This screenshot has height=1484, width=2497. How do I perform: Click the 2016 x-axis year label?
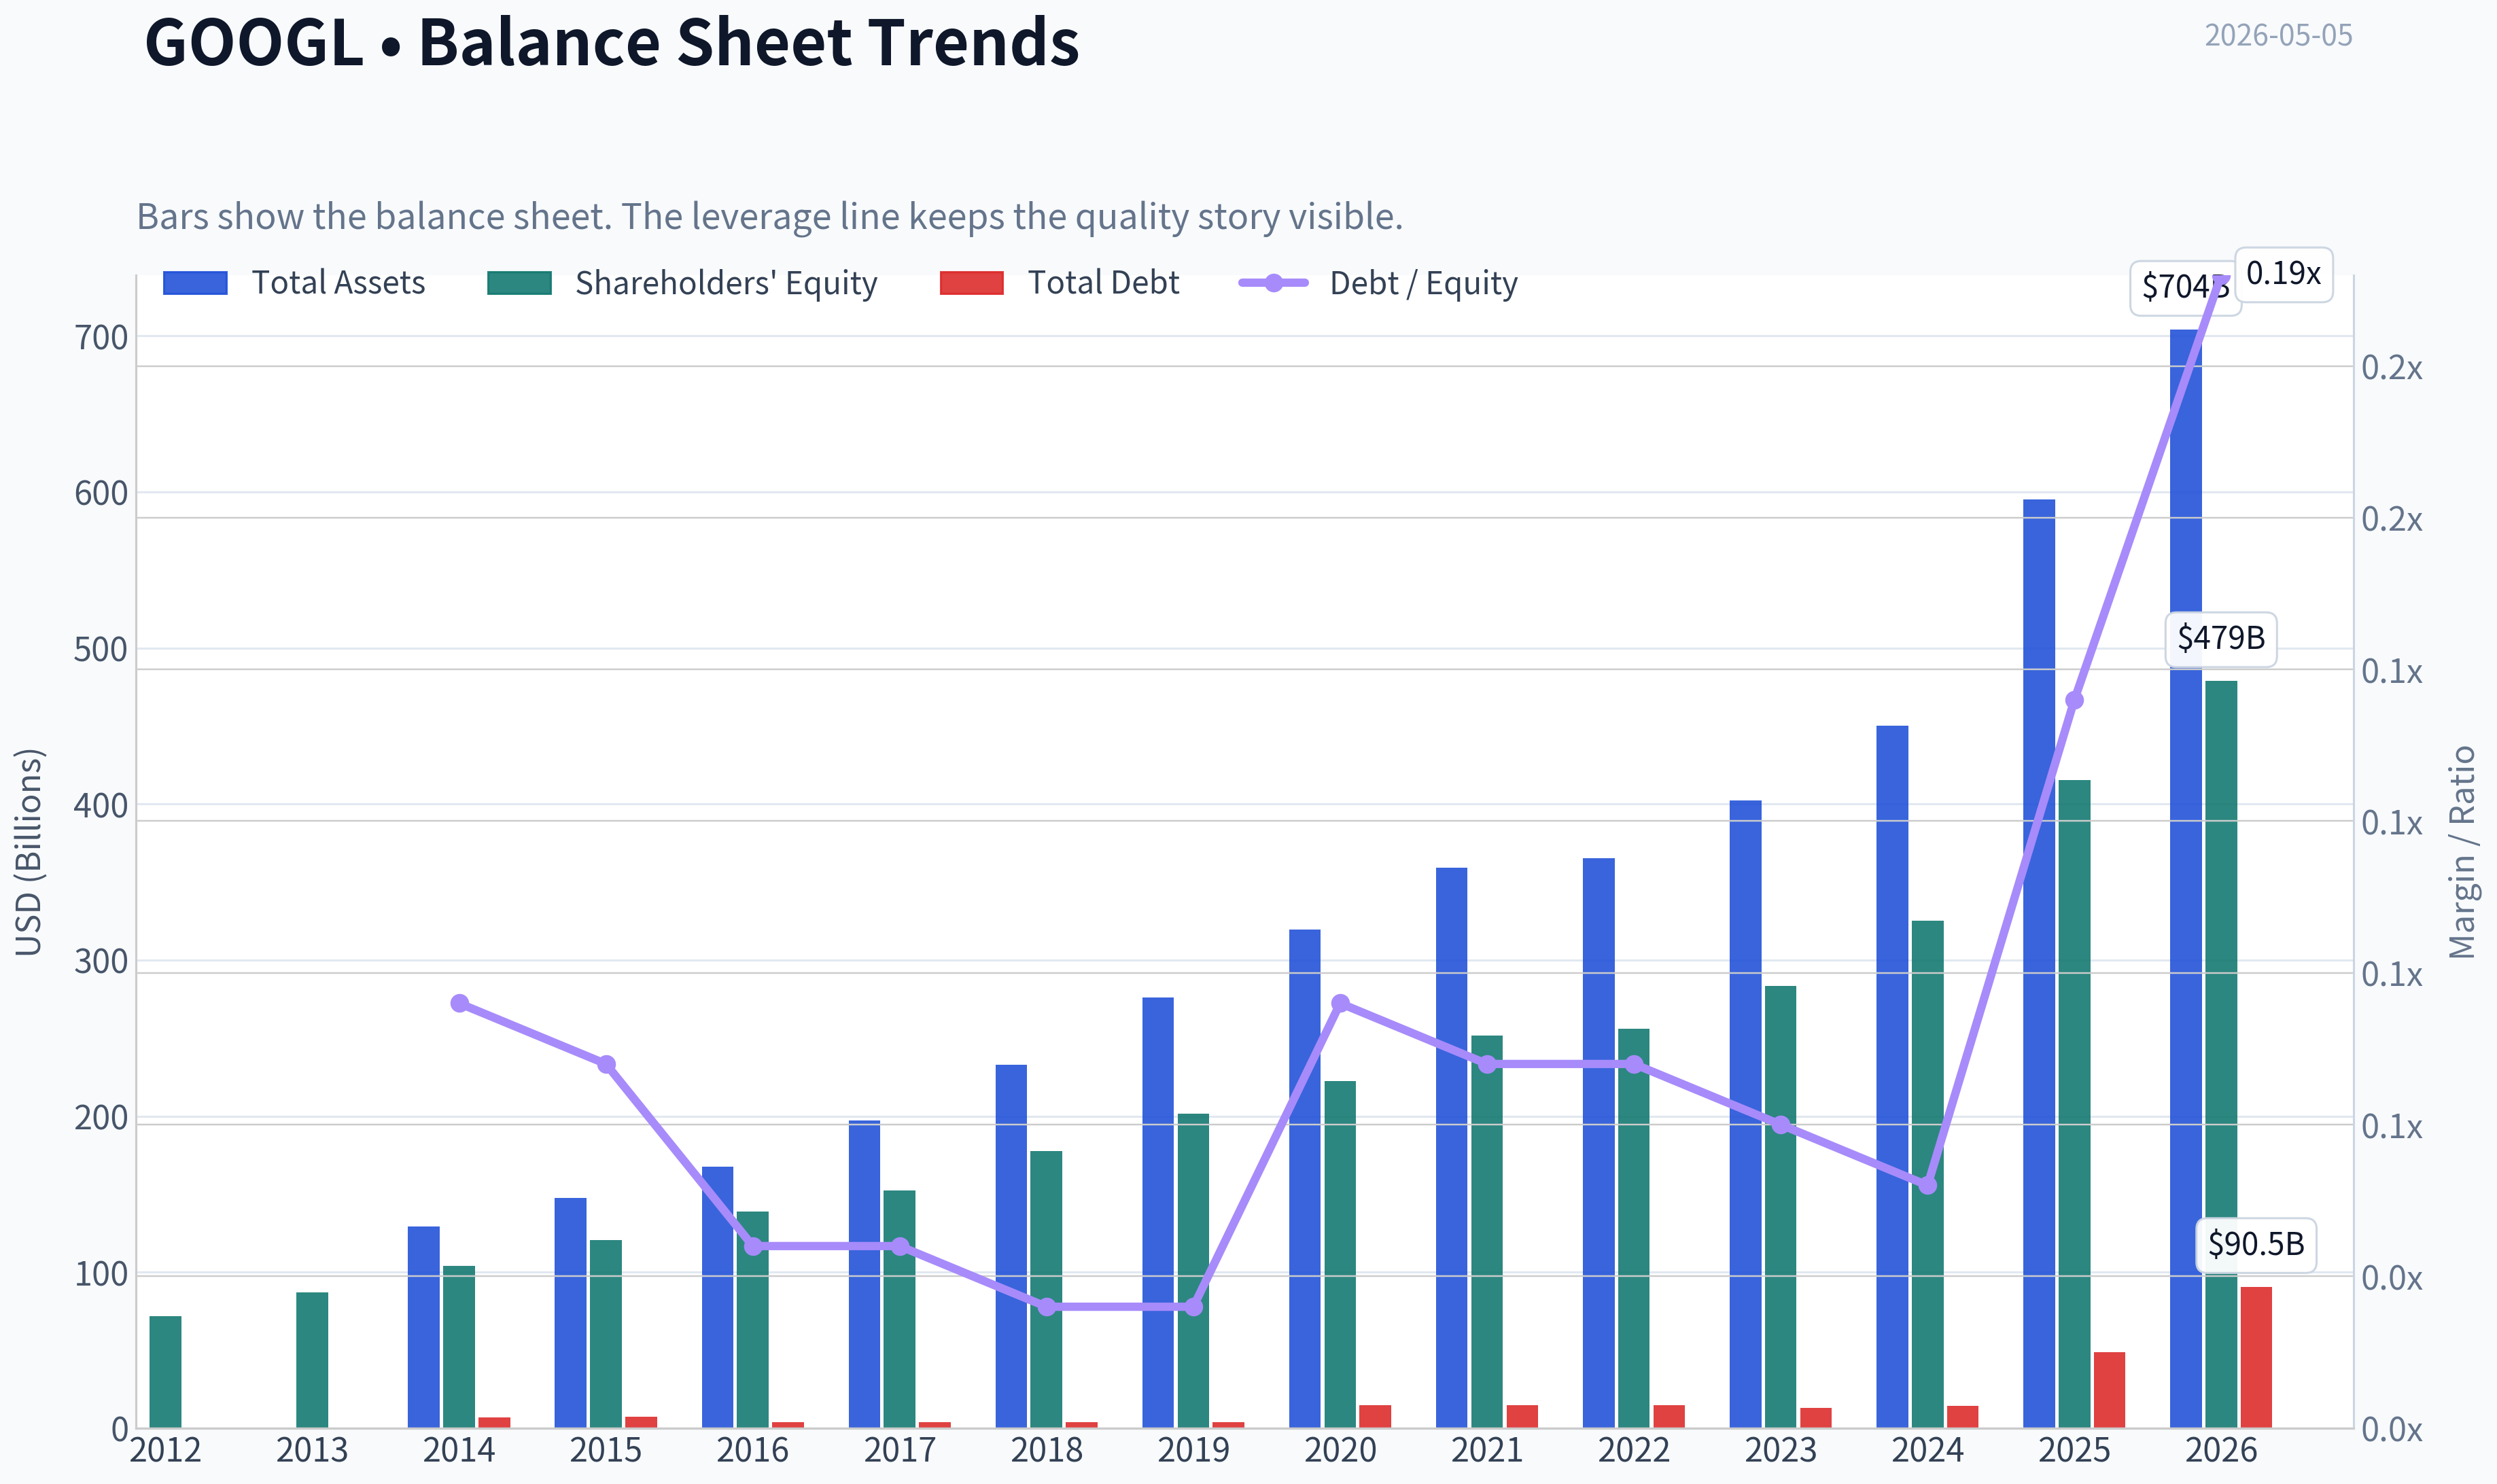click(x=753, y=1450)
